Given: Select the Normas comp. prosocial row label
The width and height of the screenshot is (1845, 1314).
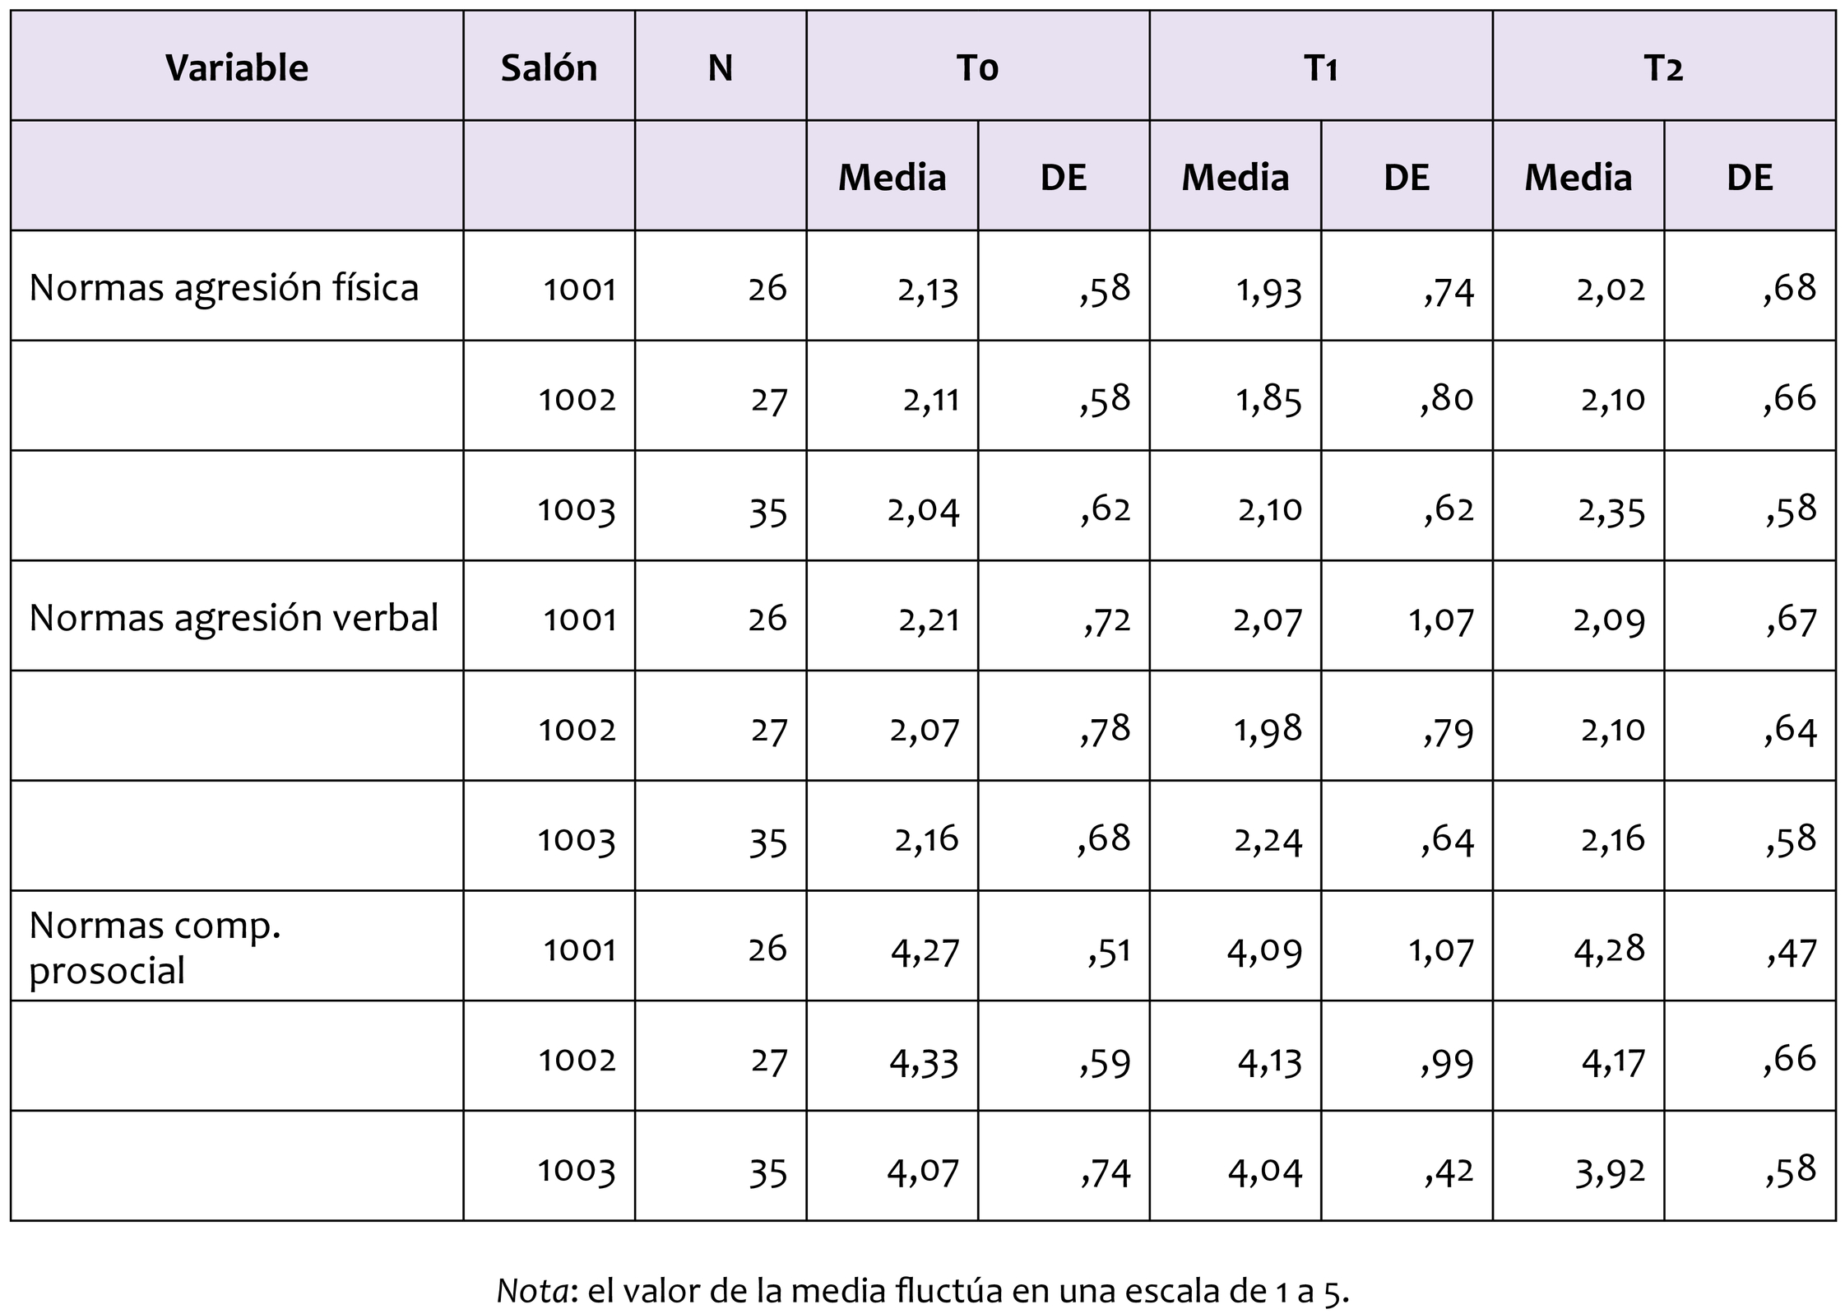Looking at the screenshot, I should 155,947.
